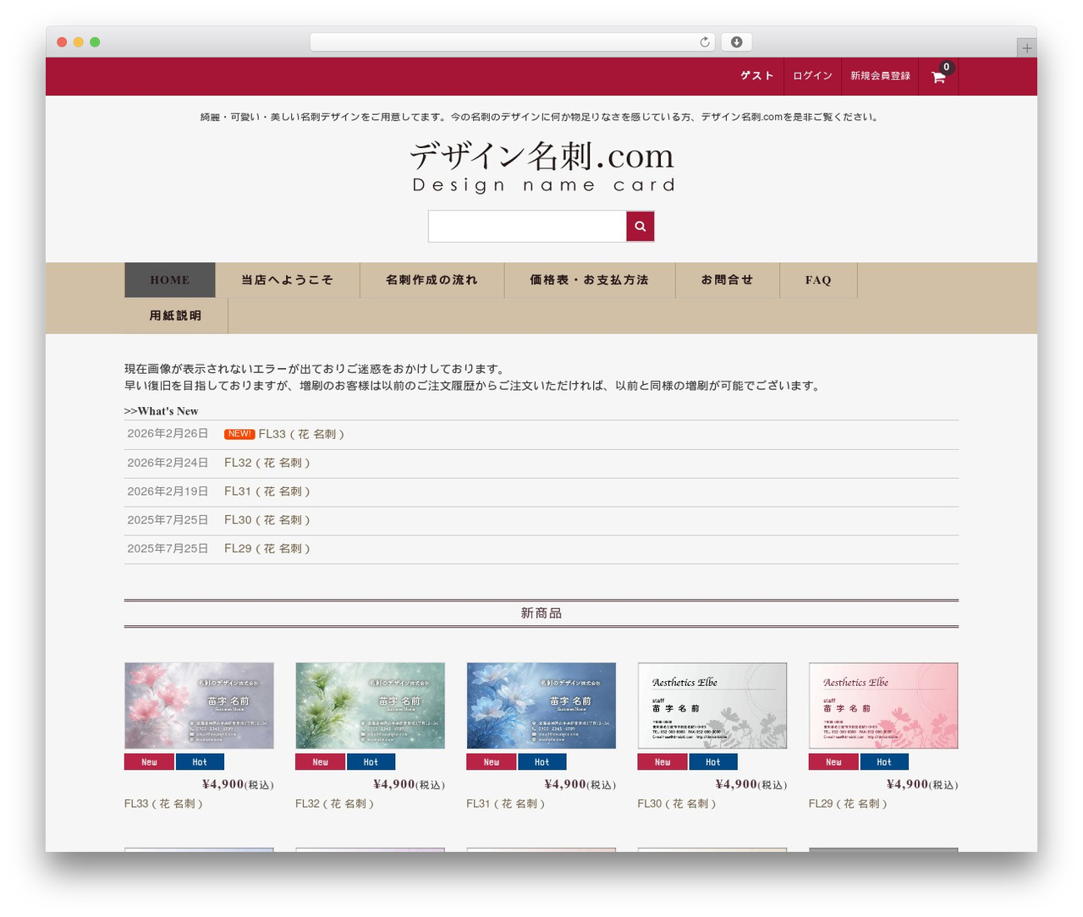
Task: Click the デザイン名刺.com site logo
Action: (542, 166)
